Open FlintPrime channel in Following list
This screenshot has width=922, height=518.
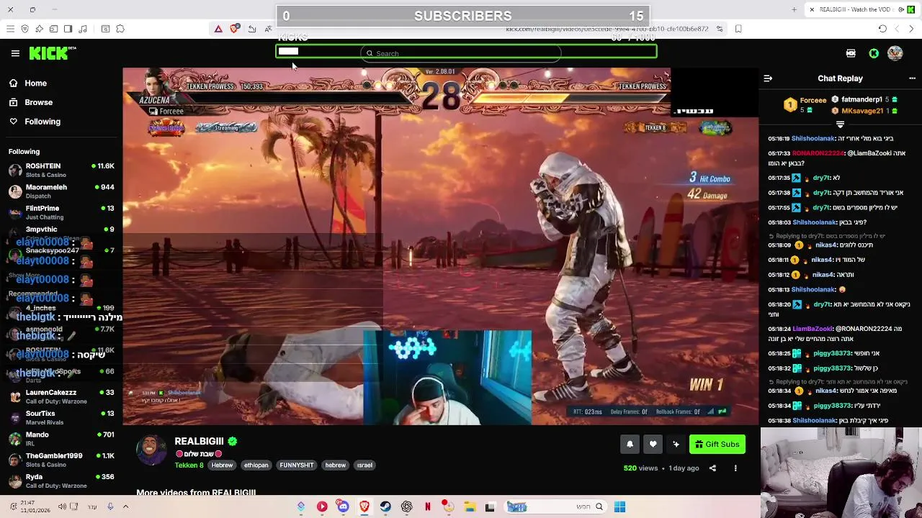coord(61,212)
